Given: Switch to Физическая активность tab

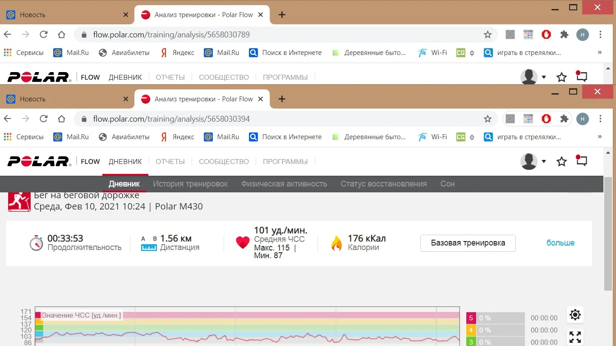Looking at the screenshot, I should point(284,184).
